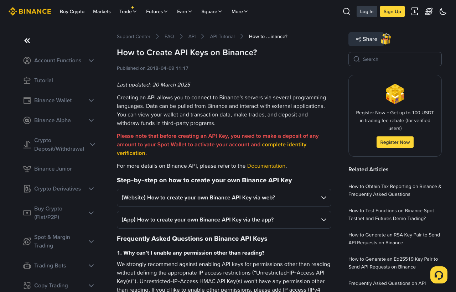This screenshot has height=292, width=456.
Task: Click the Support Center breadcrumb
Action: [134, 36]
